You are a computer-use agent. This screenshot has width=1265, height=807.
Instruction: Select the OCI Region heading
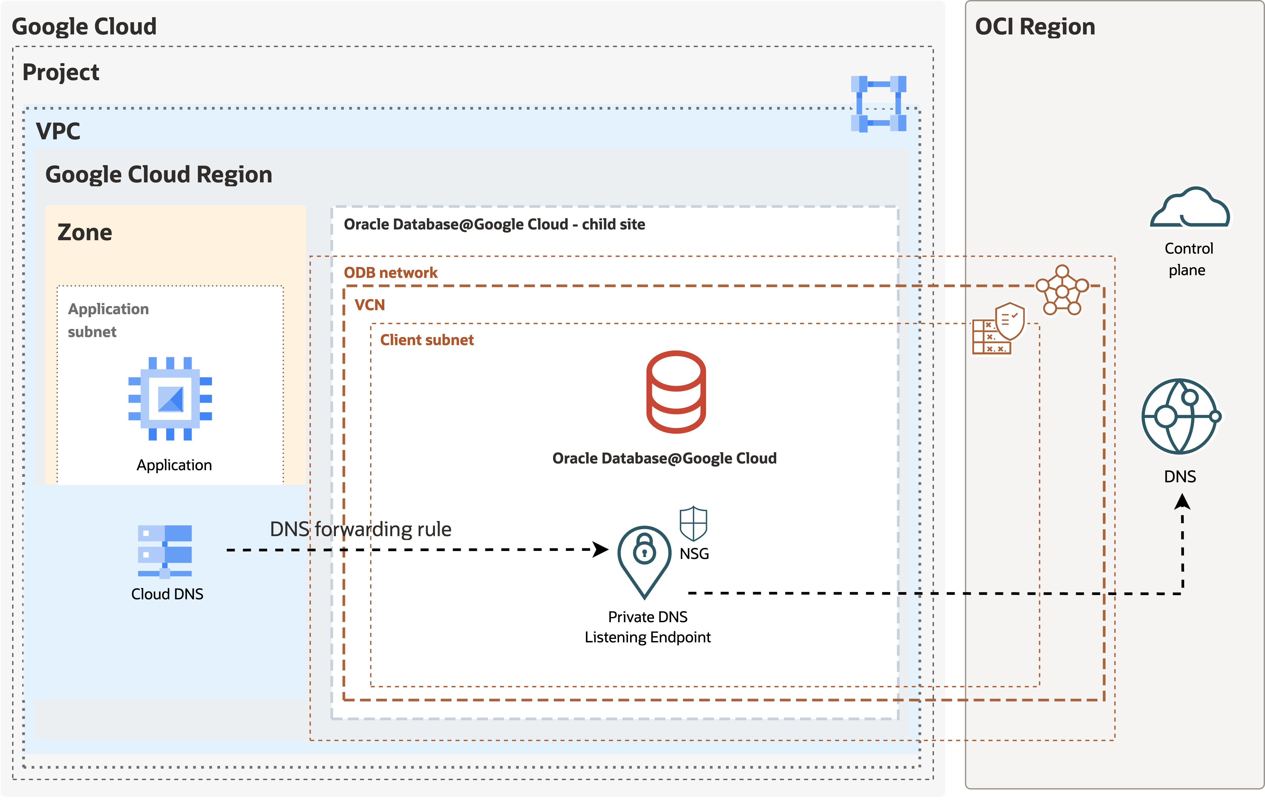click(x=1034, y=27)
